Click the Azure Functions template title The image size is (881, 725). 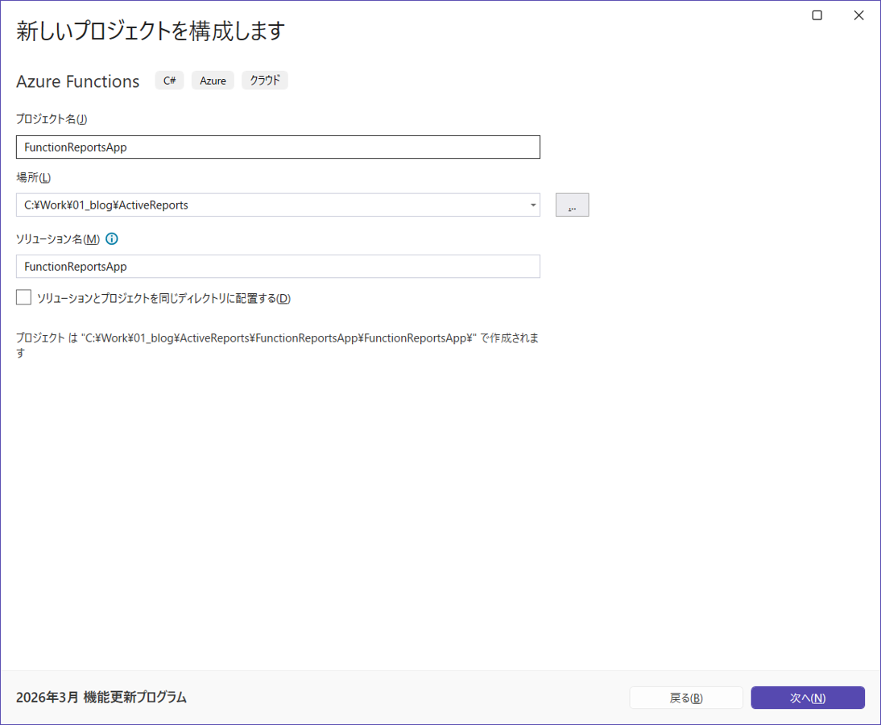pyautogui.click(x=77, y=81)
